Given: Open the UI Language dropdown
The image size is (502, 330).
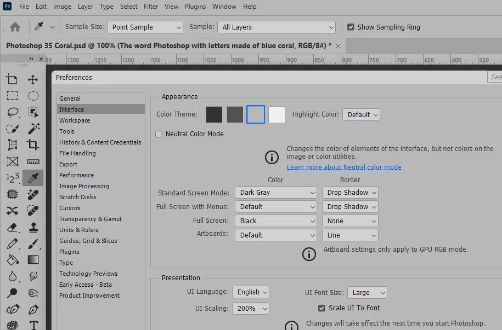Looking at the screenshot, I should click(x=251, y=292).
